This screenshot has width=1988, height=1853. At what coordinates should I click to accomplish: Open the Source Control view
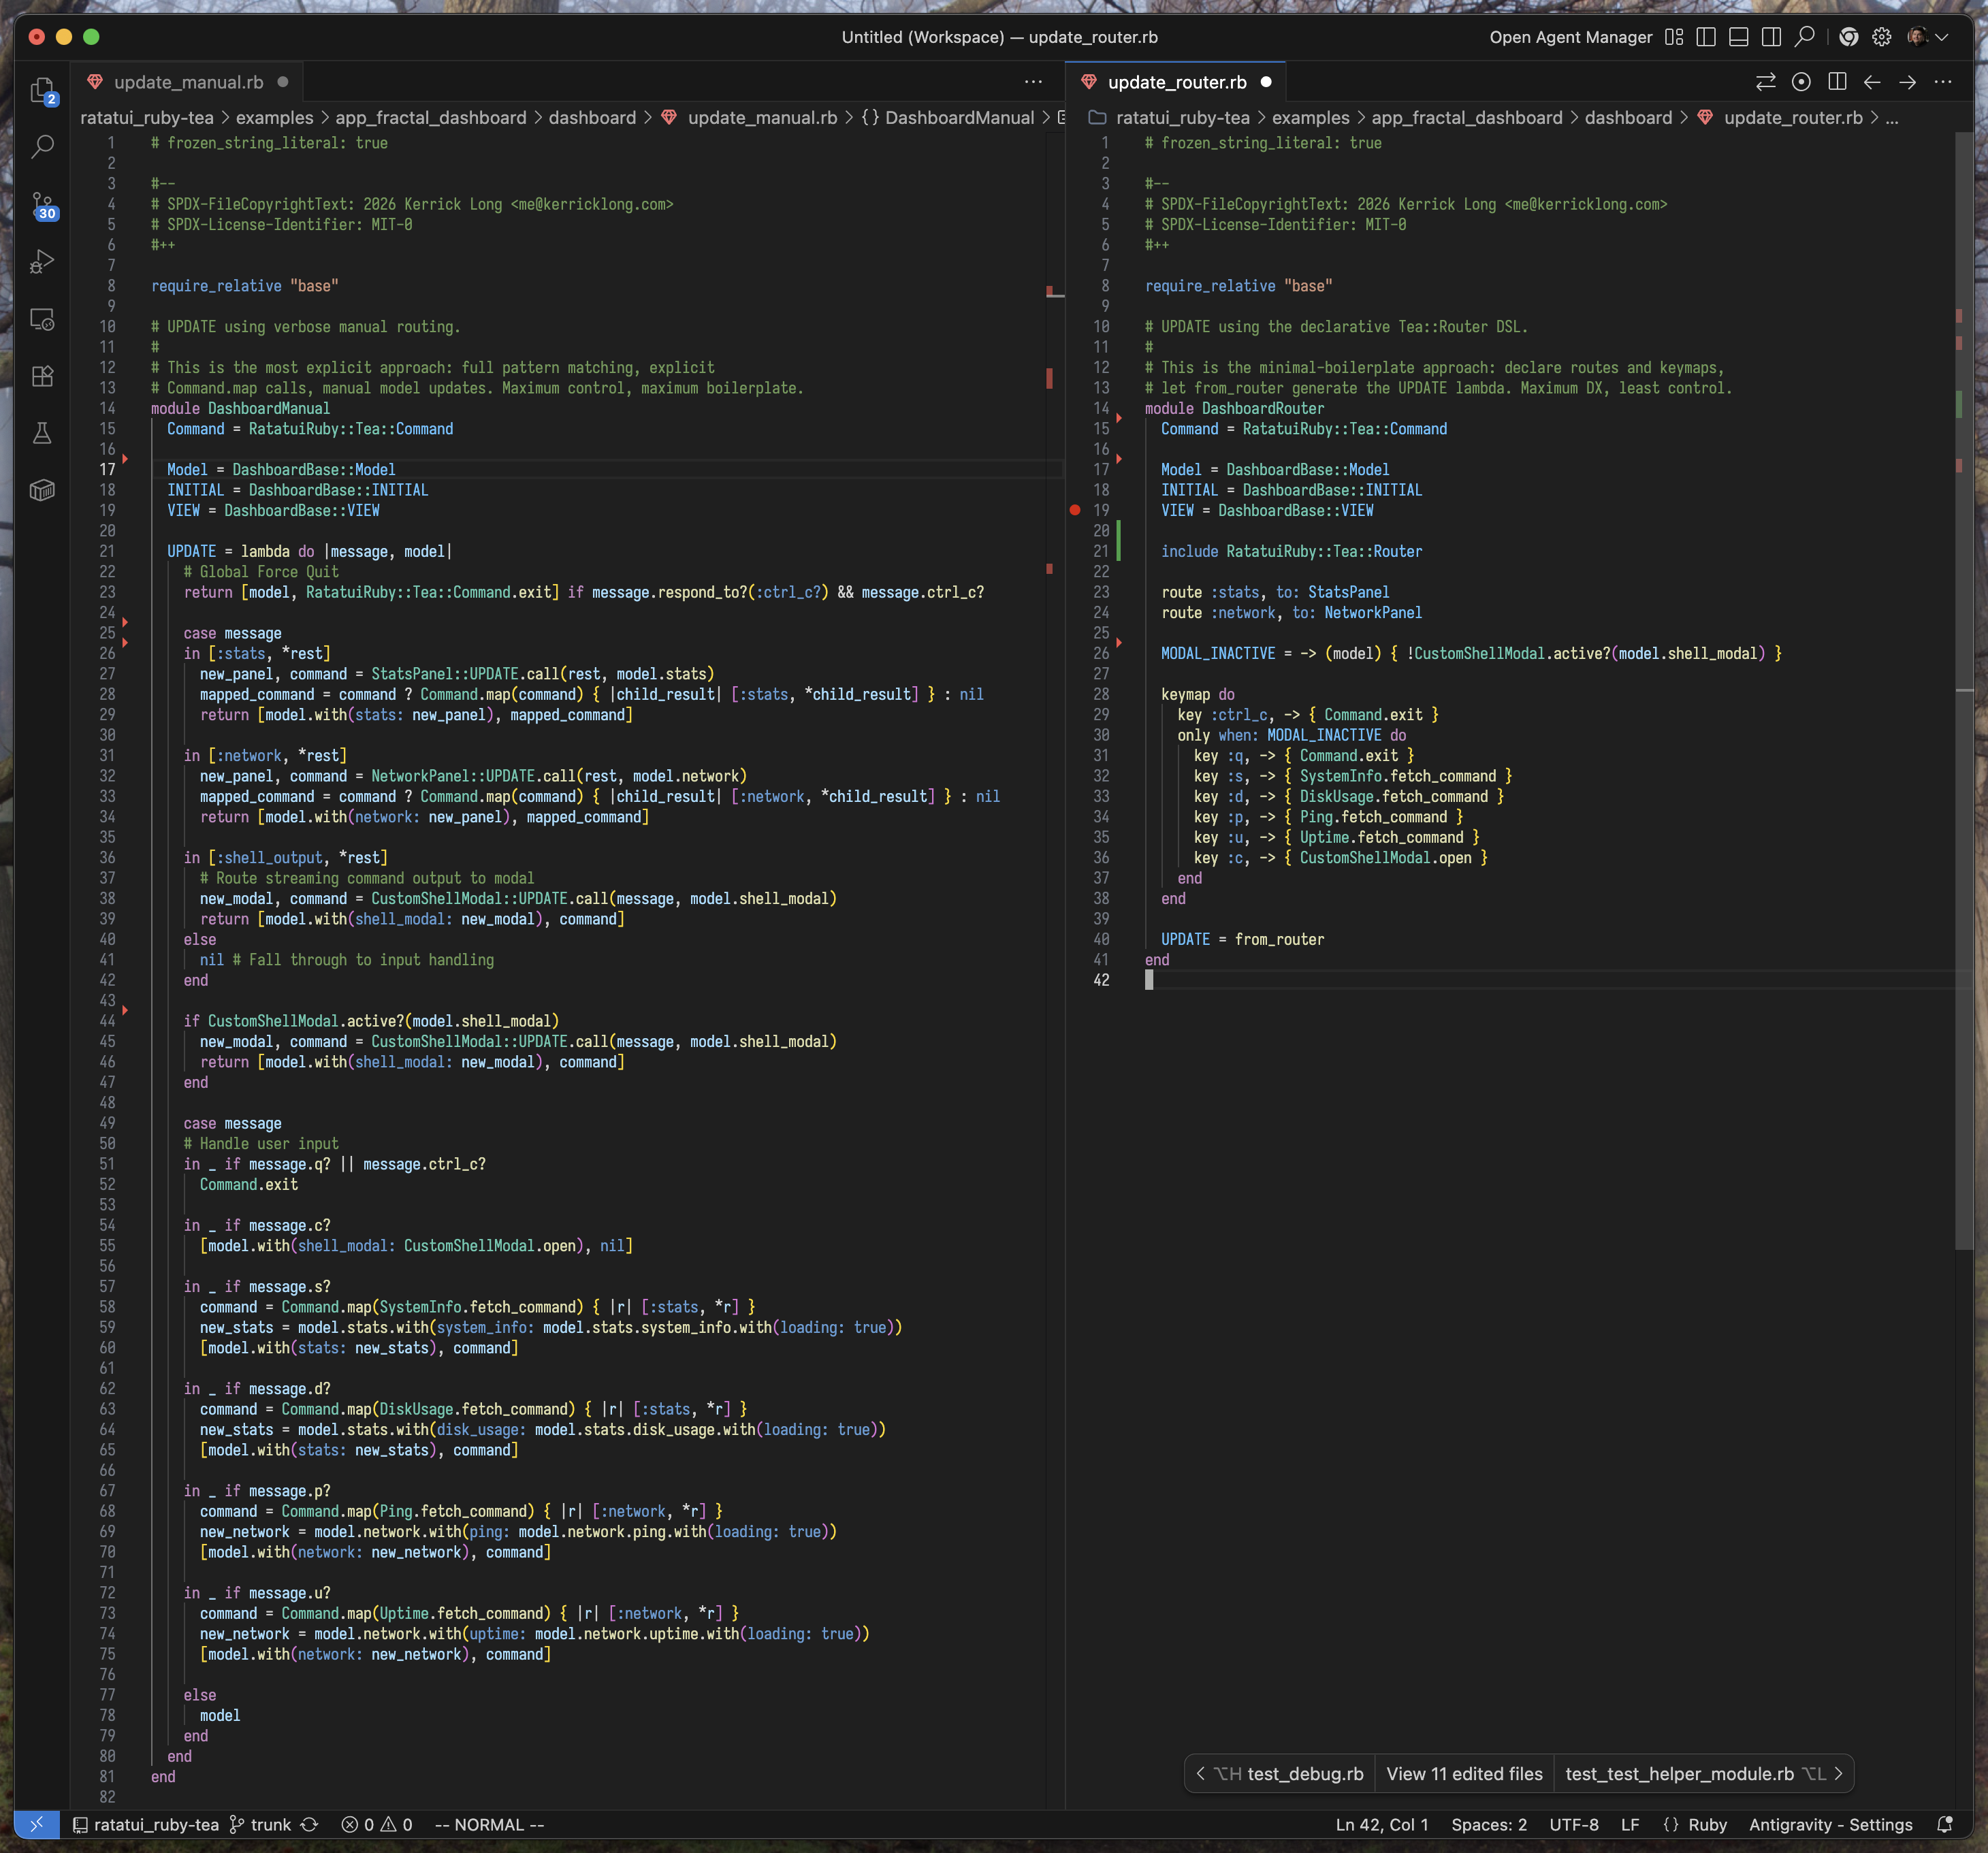[x=42, y=205]
